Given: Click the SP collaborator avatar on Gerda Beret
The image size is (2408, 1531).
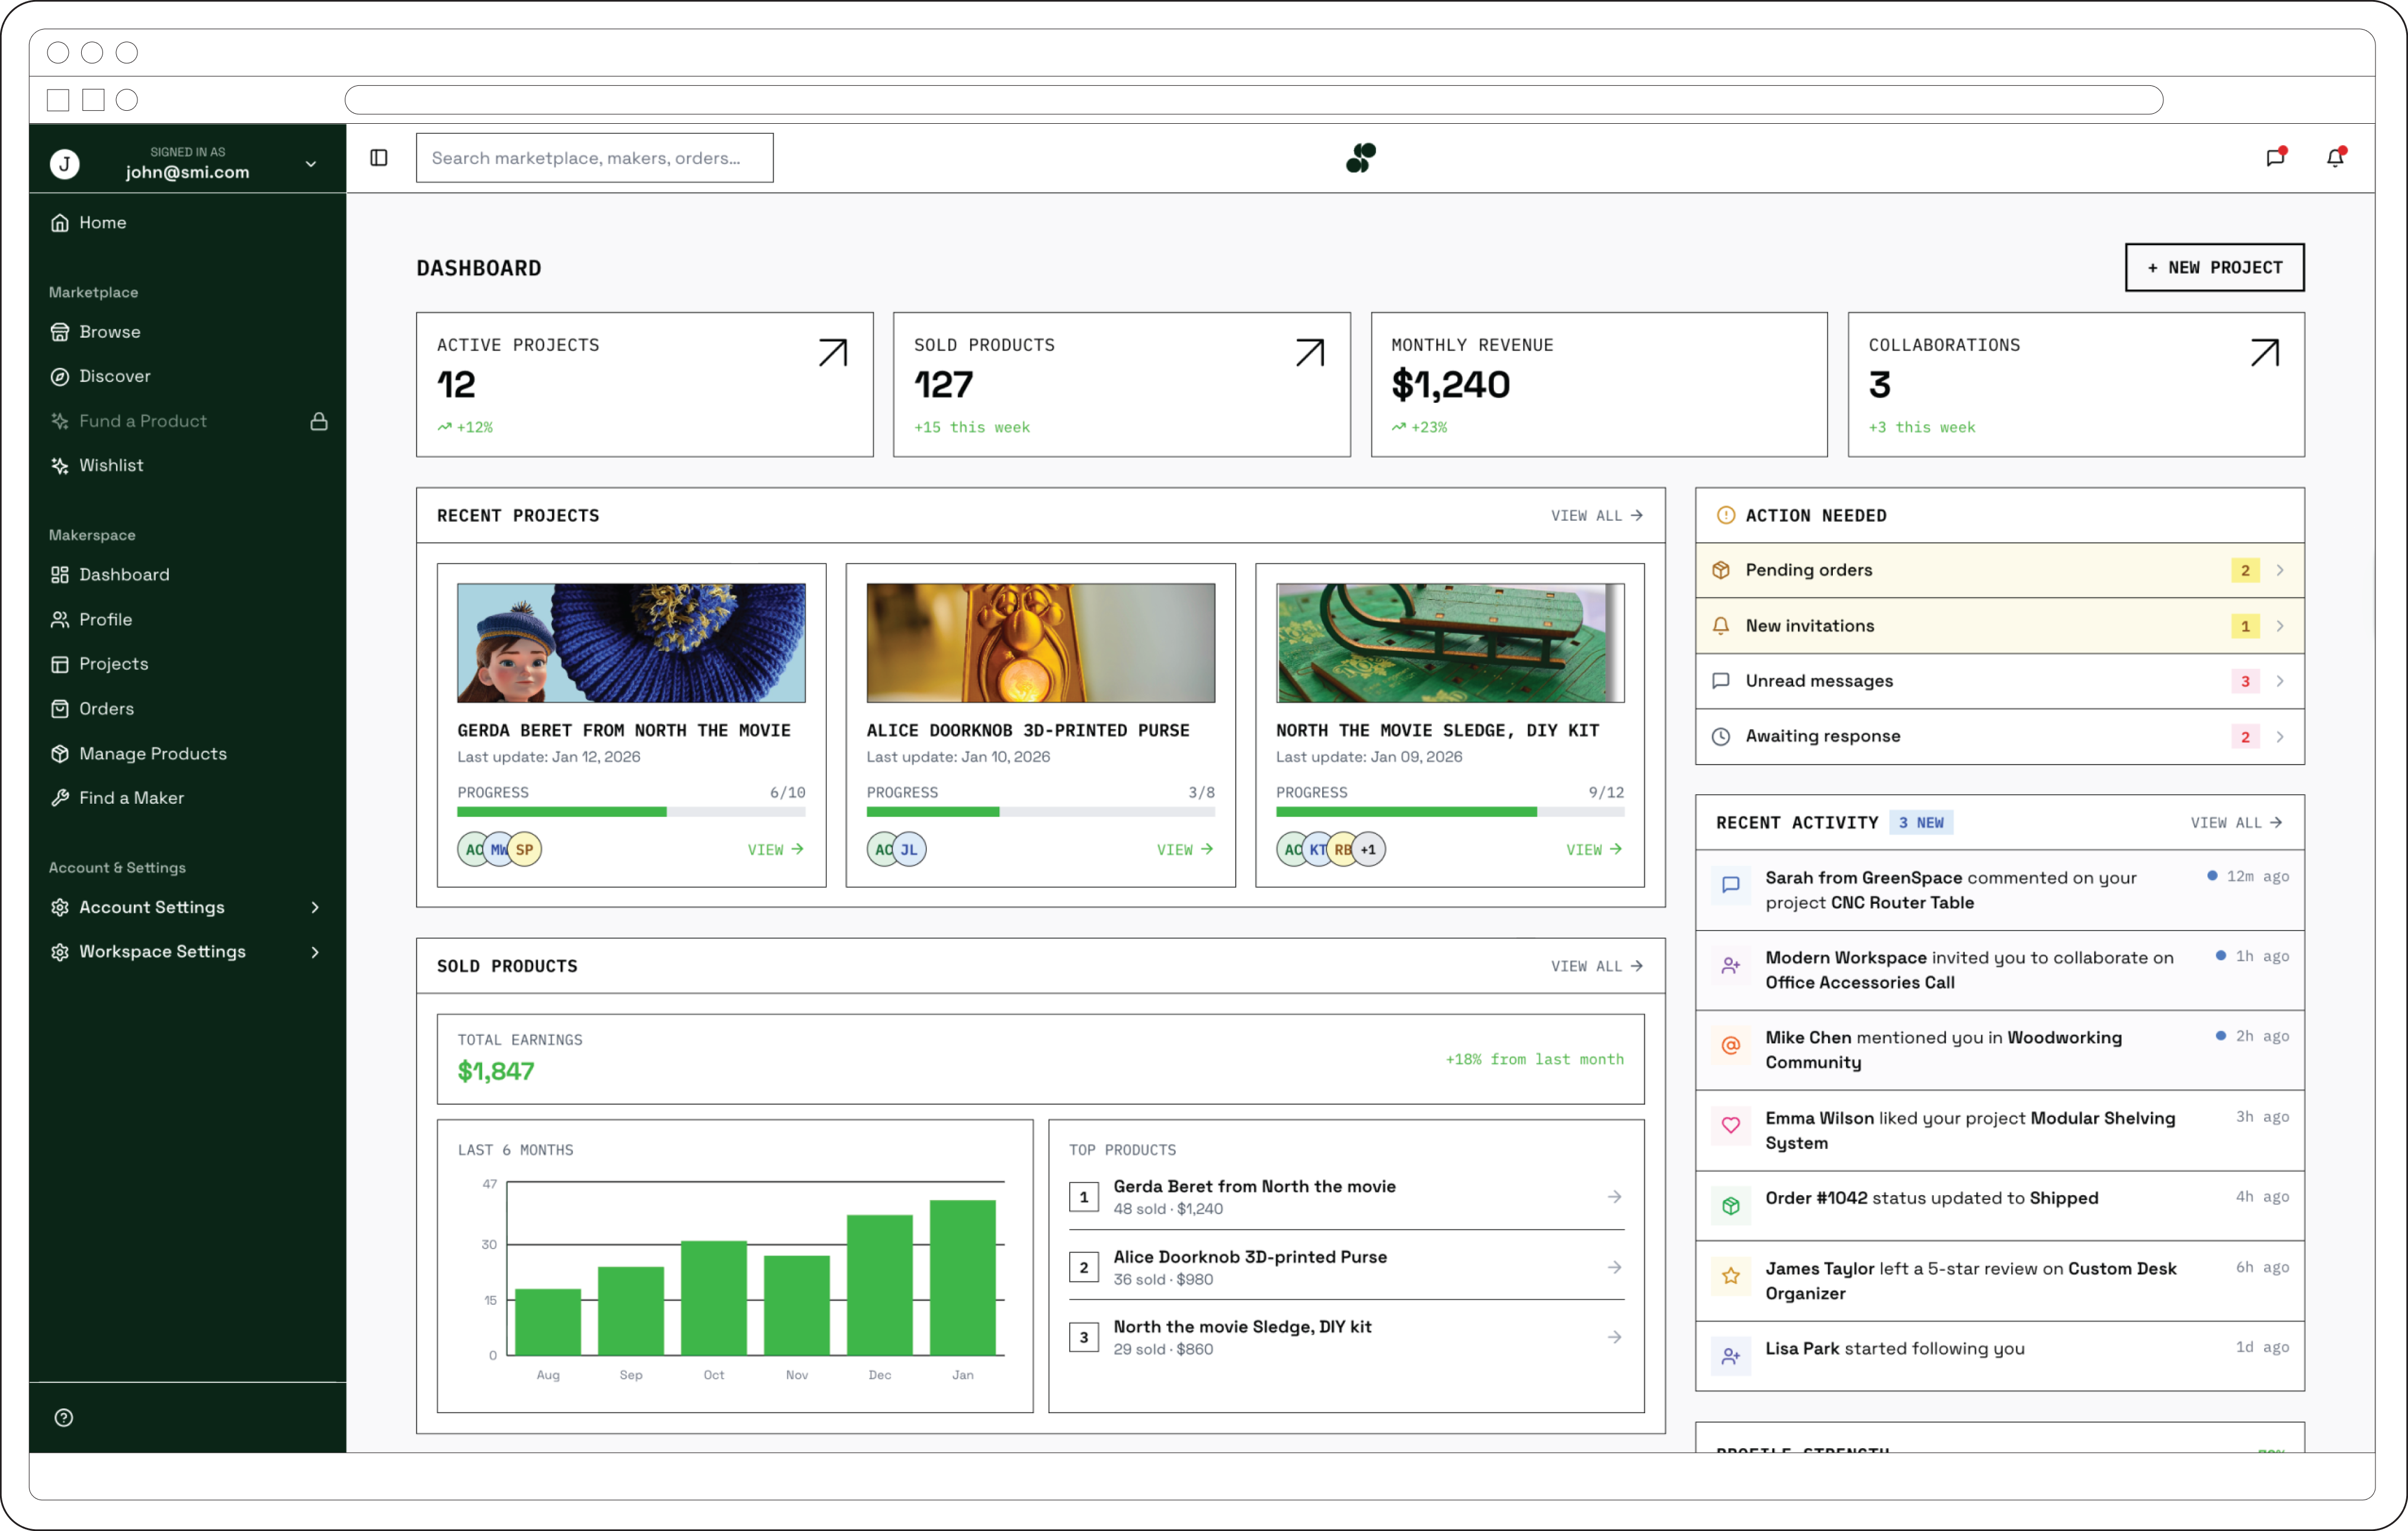Looking at the screenshot, I should tap(525, 849).
